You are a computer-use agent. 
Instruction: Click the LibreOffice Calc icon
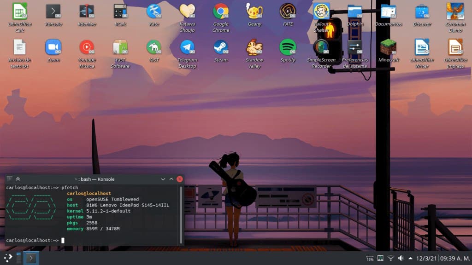click(20, 12)
